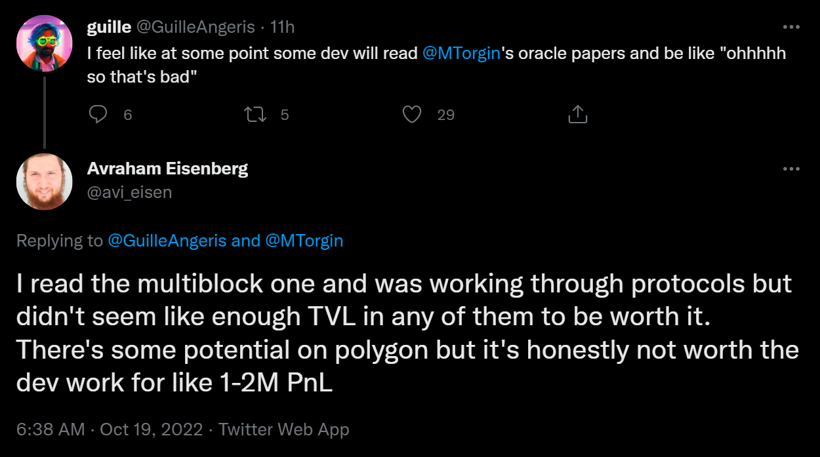Click the share upload icon

577,115
